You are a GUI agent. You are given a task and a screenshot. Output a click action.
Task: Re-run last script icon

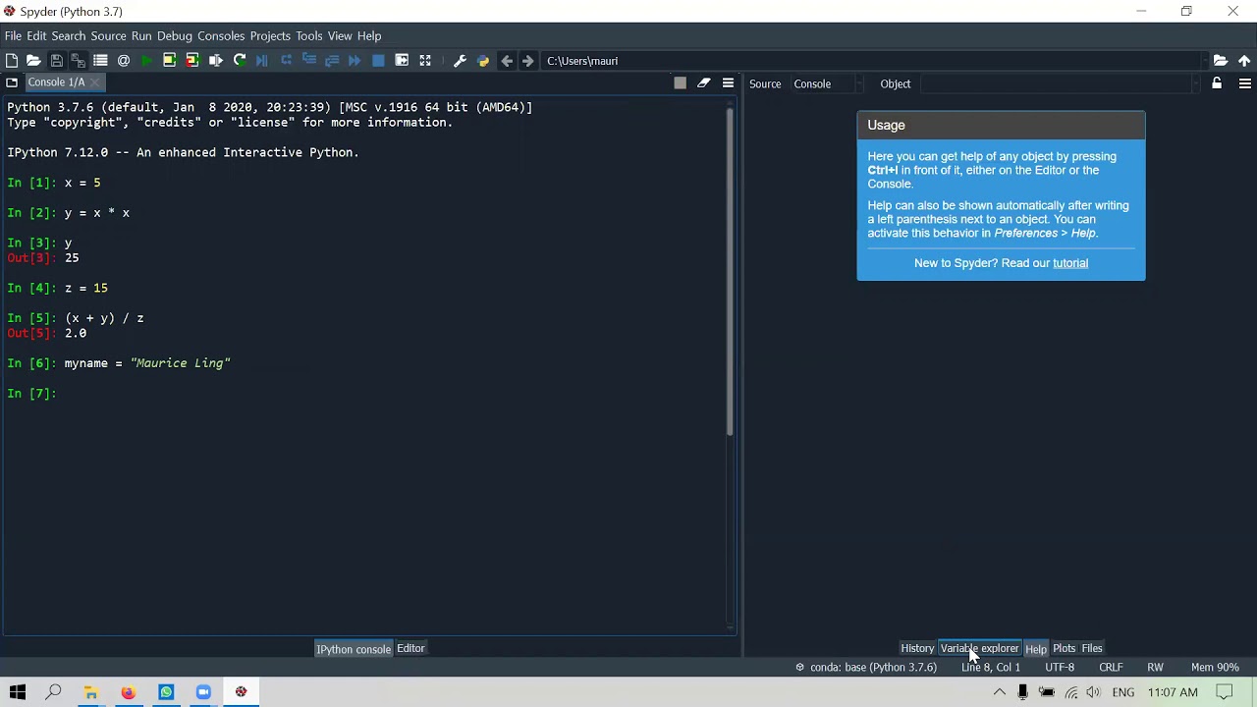pyautogui.click(x=239, y=61)
